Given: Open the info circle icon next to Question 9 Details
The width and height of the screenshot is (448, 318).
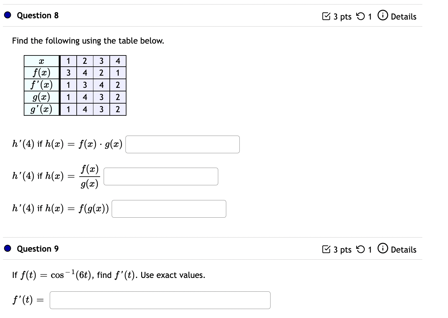Looking at the screenshot, I should [x=383, y=249].
